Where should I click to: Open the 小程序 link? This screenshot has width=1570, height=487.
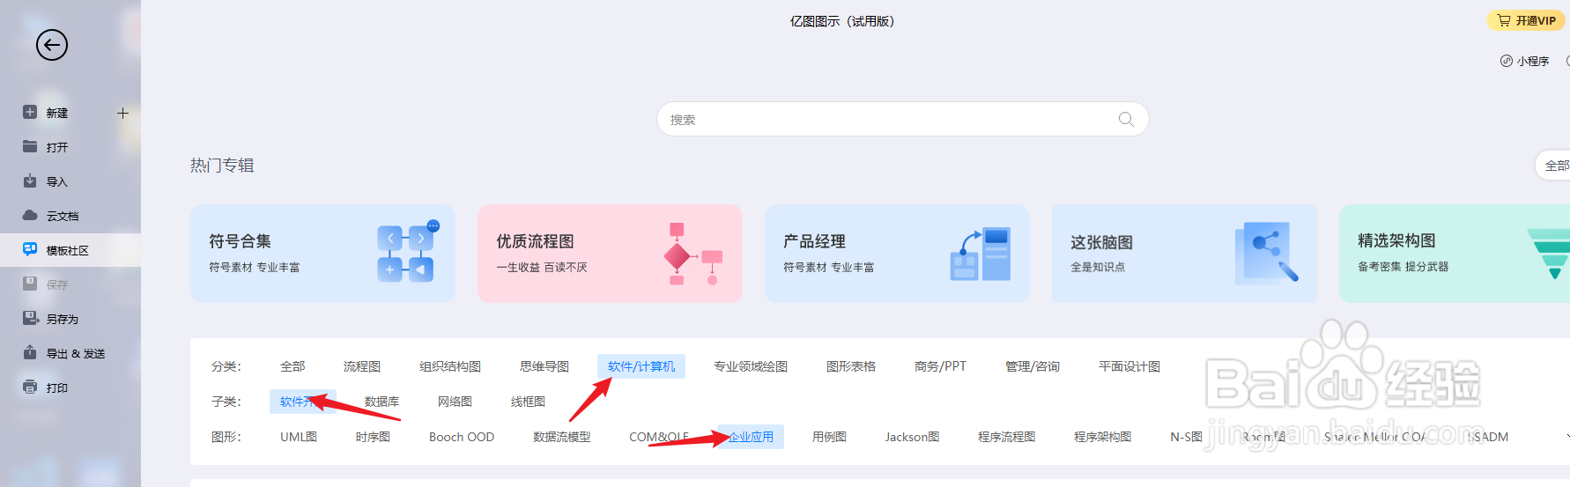tap(1525, 61)
